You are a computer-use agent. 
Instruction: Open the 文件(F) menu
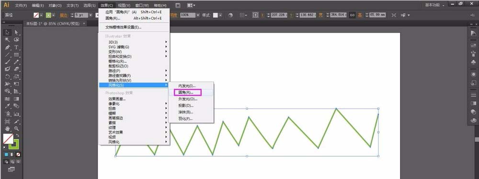[x=21, y=5]
